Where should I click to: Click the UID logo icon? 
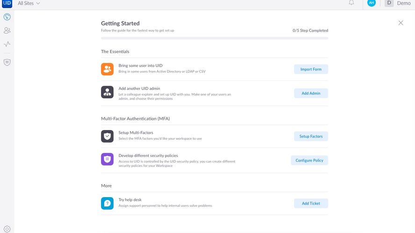coord(7,2)
